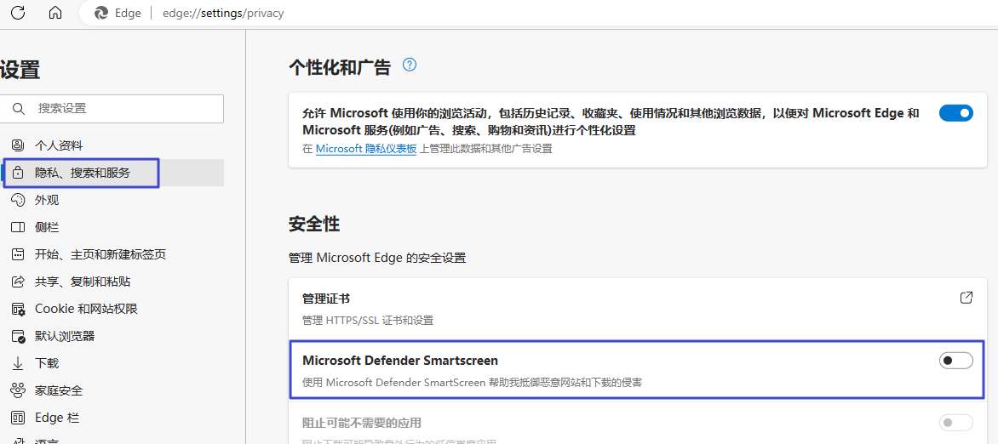This screenshot has height=444, width=998.
Task: Select 开始、主页和新建标签页 menu item
Action: 100,254
